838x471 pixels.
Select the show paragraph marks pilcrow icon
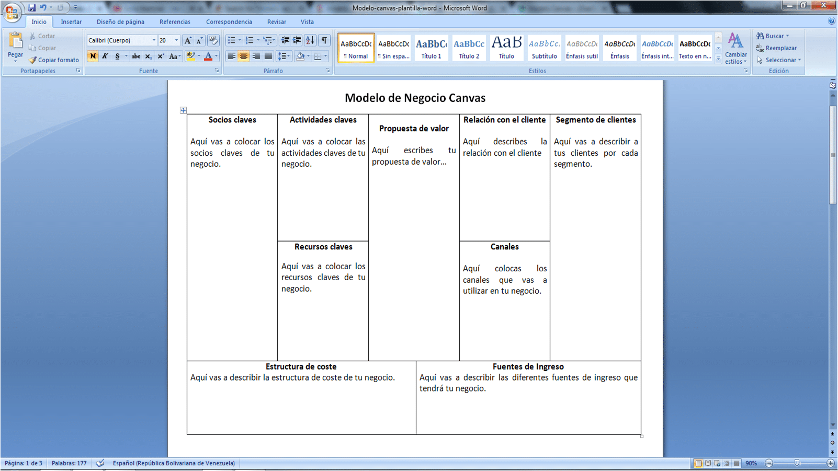(x=324, y=40)
